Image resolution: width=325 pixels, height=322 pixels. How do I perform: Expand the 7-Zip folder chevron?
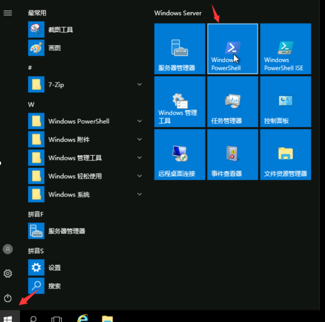pos(140,84)
